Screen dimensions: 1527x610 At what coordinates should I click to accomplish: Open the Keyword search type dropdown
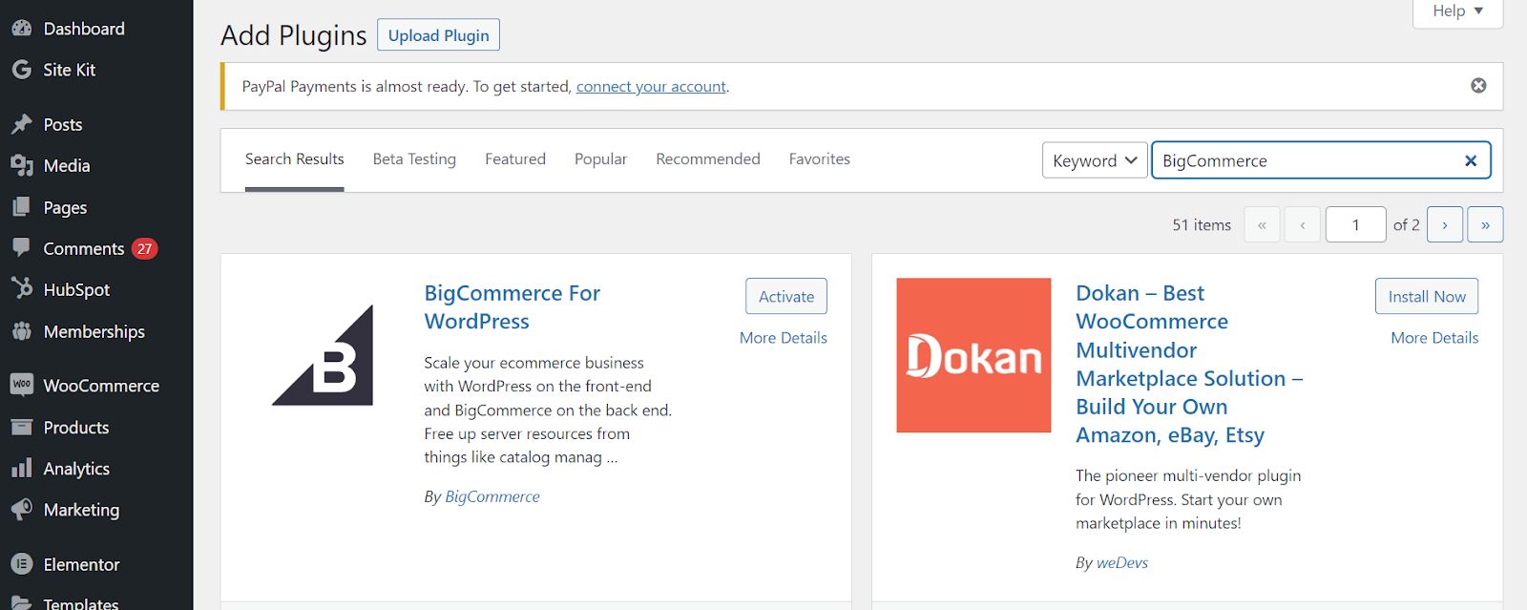pyautogui.click(x=1095, y=160)
